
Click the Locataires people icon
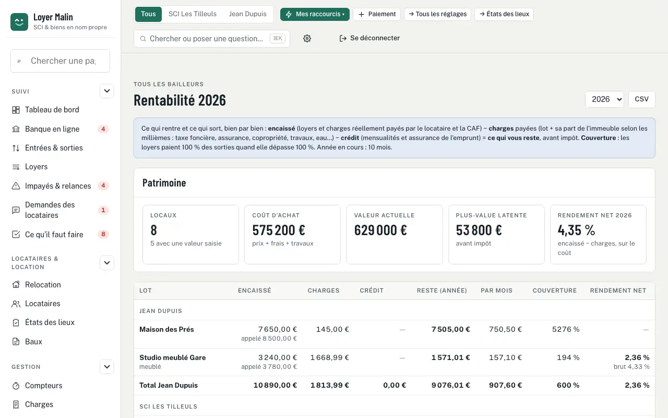pos(16,304)
